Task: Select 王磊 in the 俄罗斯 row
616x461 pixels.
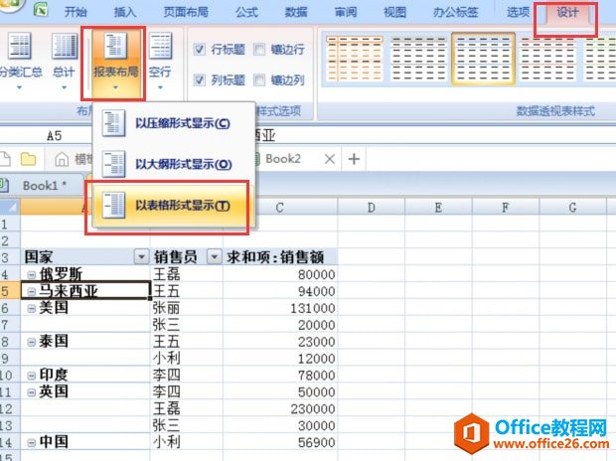Action: click(187, 274)
